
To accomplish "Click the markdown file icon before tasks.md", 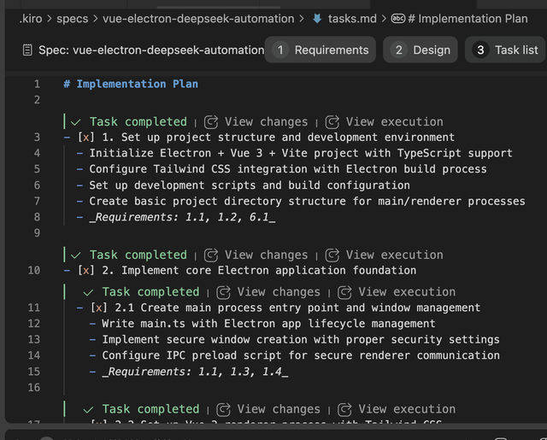I will coord(317,19).
